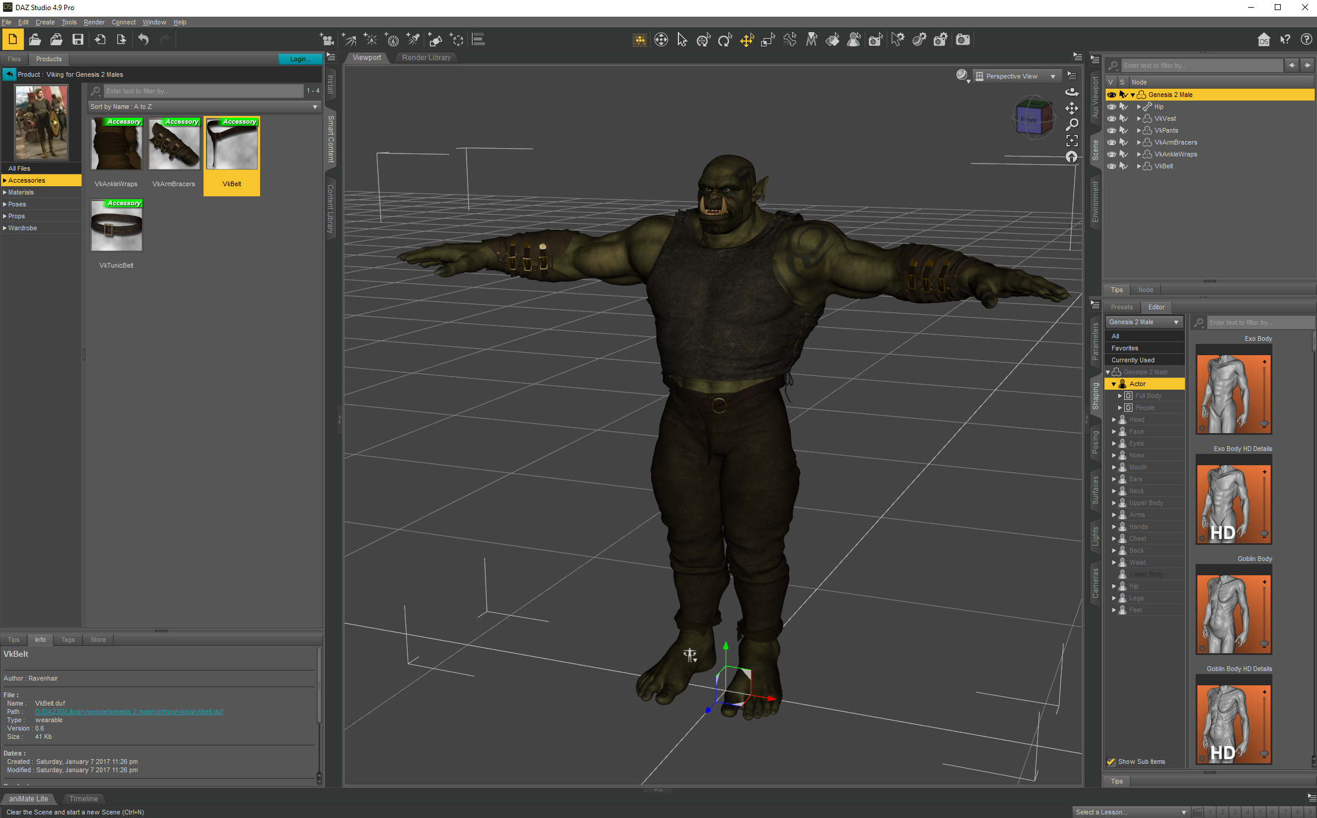Open the Render menu

pos(94,22)
